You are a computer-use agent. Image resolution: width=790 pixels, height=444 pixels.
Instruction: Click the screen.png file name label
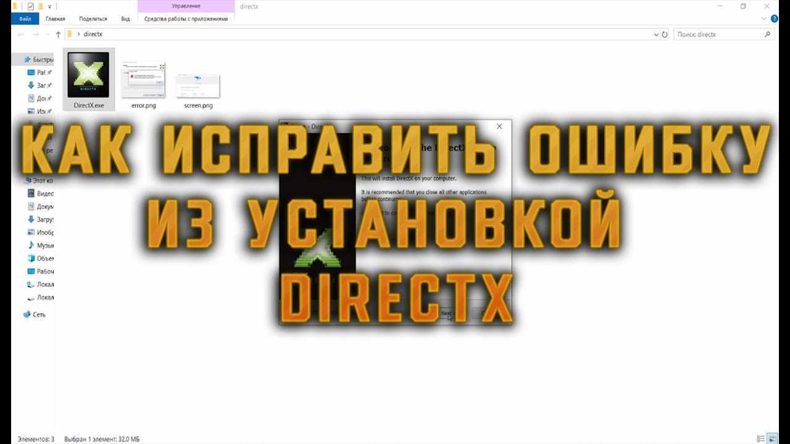click(x=198, y=105)
